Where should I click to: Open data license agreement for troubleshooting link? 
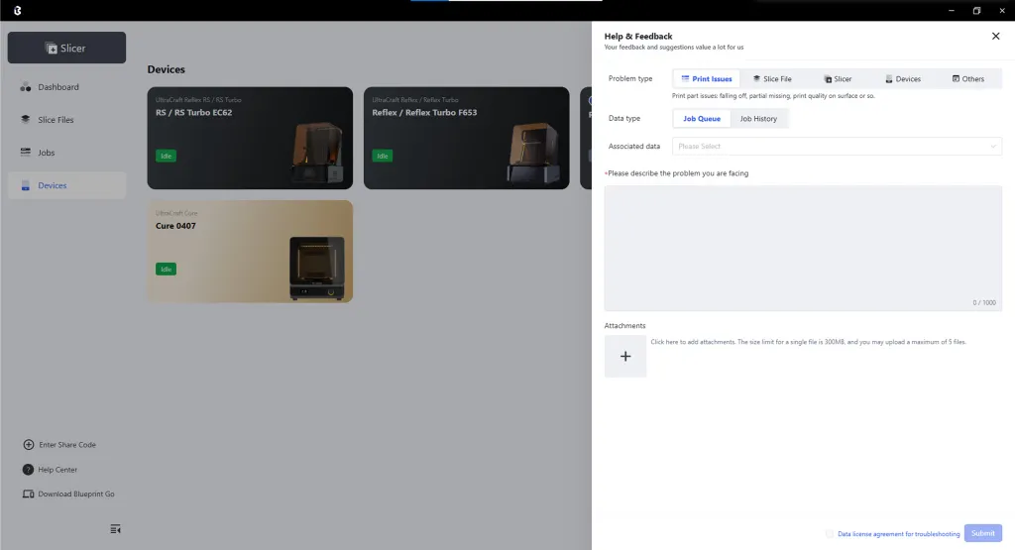click(898, 534)
